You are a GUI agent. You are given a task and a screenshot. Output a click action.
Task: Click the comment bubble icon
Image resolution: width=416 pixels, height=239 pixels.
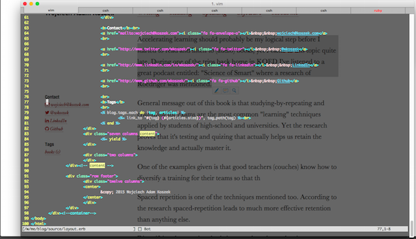226,91
